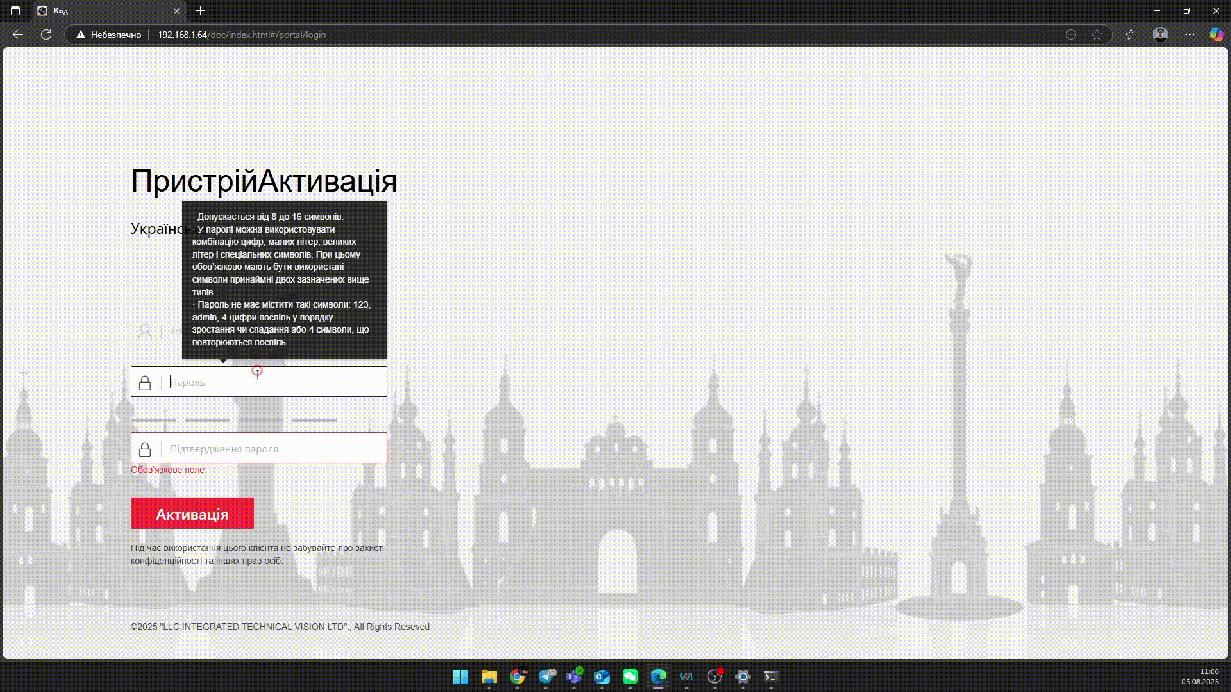This screenshot has height=692, width=1231.
Task: Open the Copilot sidebar icon
Action: pyautogui.click(x=1216, y=35)
